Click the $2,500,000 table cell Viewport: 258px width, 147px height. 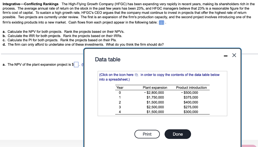click(x=155, y=107)
